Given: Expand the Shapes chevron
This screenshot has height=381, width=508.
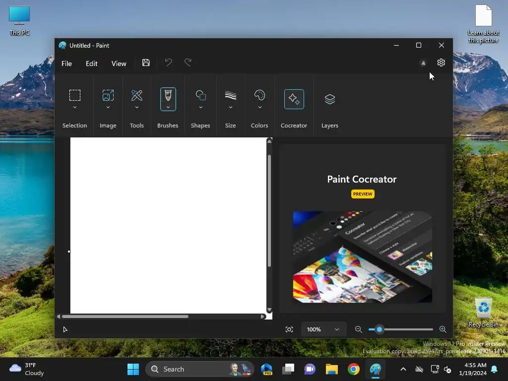Looking at the screenshot, I should pyautogui.click(x=200, y=107).
